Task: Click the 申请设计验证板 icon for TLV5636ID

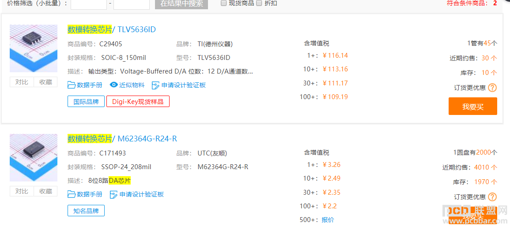Action: coord(156,85)
